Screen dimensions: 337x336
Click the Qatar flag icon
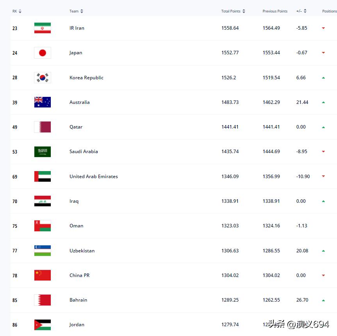pyautogui.click(x=42, y=127)
